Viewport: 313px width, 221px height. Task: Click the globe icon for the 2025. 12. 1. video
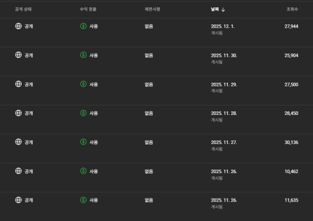[18, 25]
